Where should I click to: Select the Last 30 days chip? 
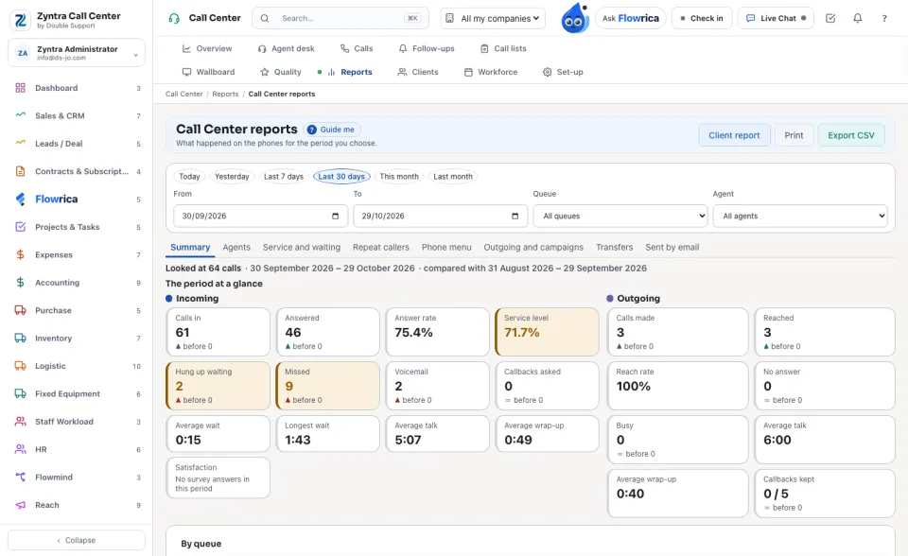(x=341, y=177)
